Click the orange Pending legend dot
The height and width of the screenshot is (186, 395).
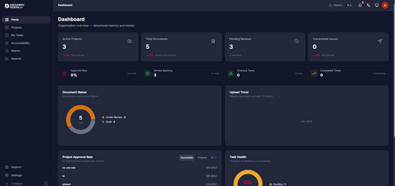coord(270,185)
